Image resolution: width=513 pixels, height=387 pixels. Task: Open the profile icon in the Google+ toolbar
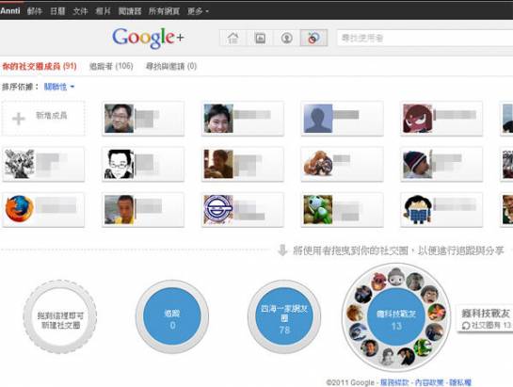click(286, 38)
